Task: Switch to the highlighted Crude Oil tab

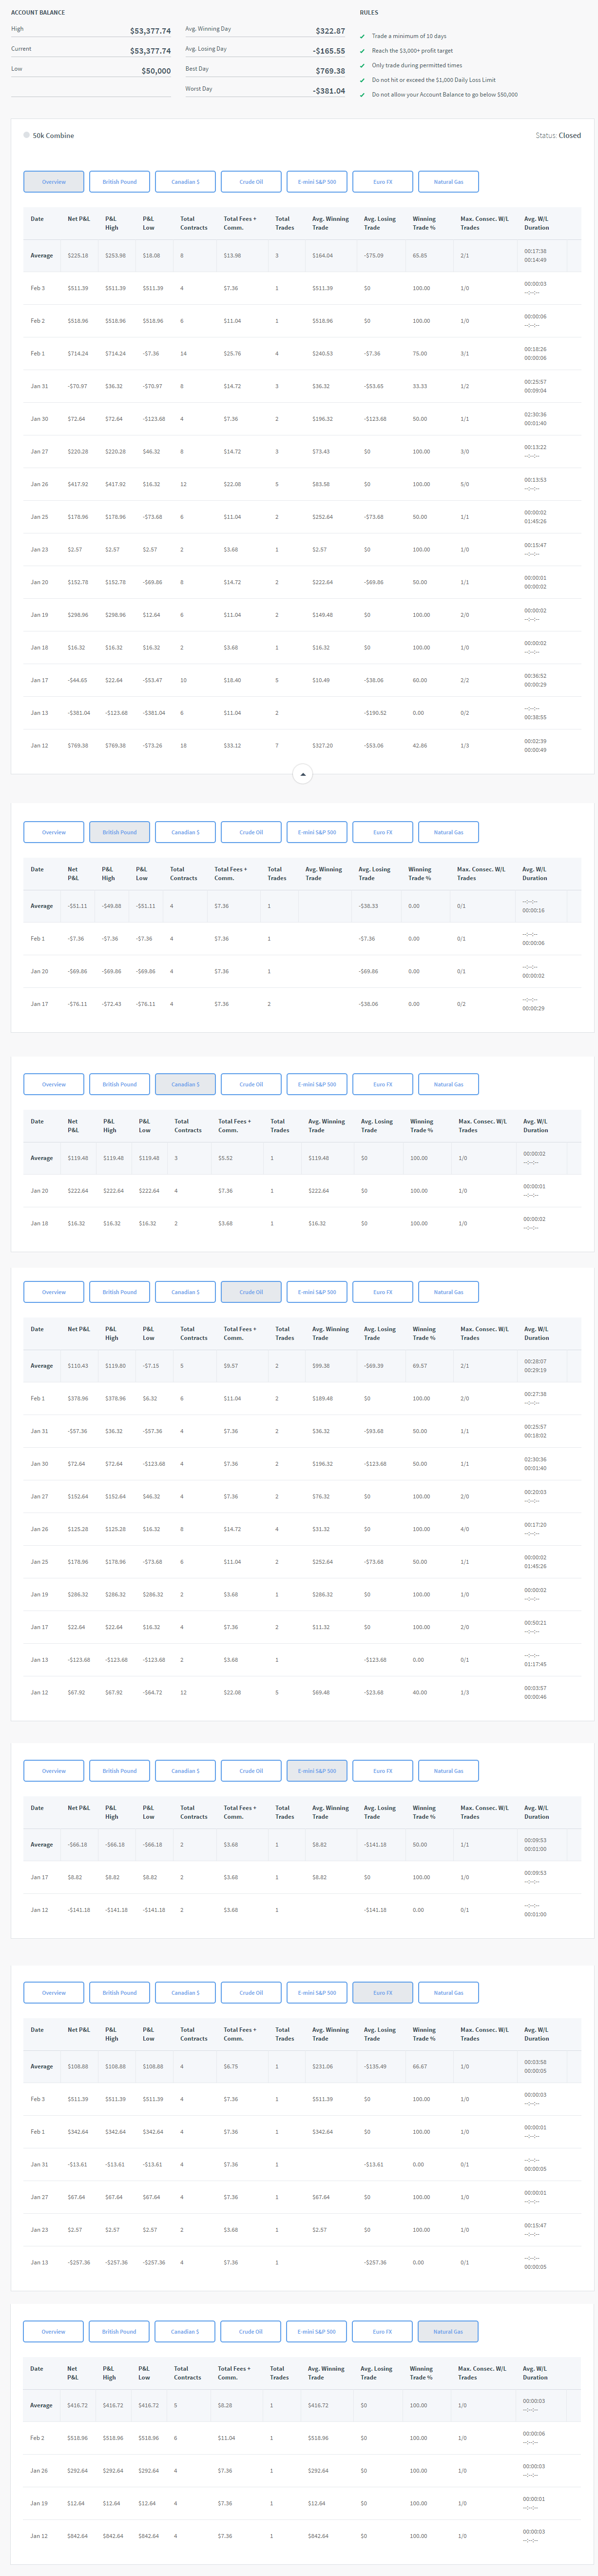Action: [251, 1292]
